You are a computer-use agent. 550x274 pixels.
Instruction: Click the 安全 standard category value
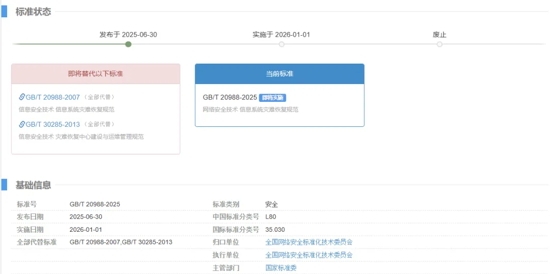click(x=271, y=204)
